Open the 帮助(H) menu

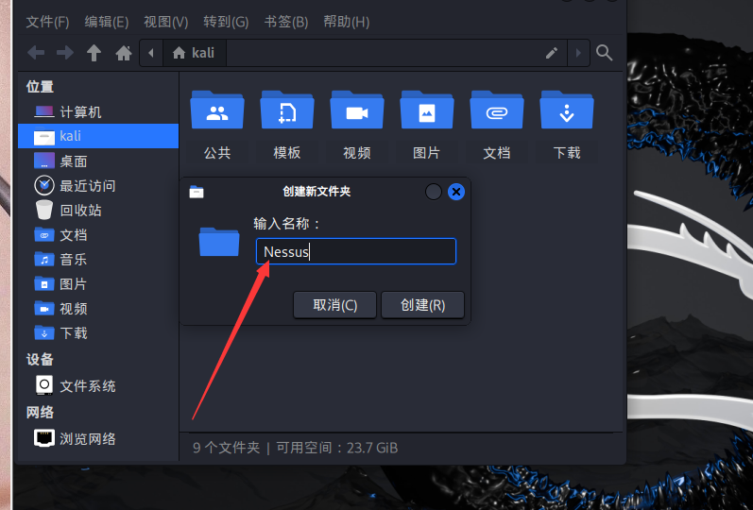(346, 22)
